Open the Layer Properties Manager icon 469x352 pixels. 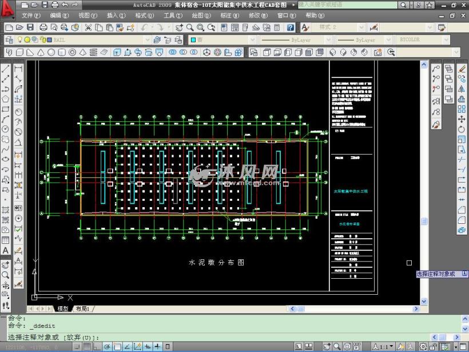click(x=9, y=39)
